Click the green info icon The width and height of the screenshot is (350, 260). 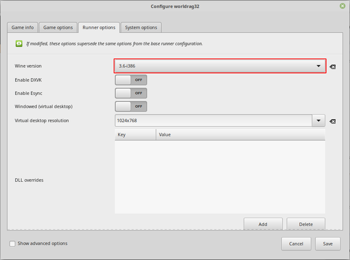tap(19, 43)
